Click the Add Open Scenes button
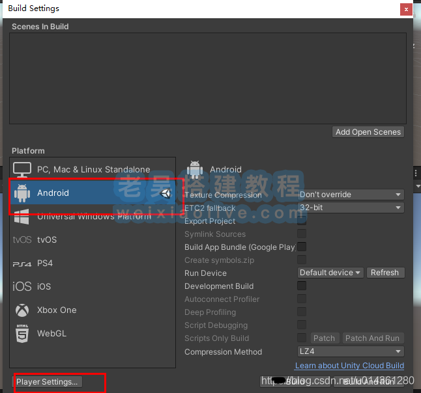 point(368,132)
